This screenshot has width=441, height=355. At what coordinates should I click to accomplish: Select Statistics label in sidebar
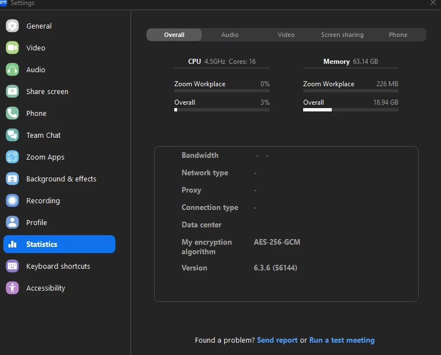coord(41,244)
